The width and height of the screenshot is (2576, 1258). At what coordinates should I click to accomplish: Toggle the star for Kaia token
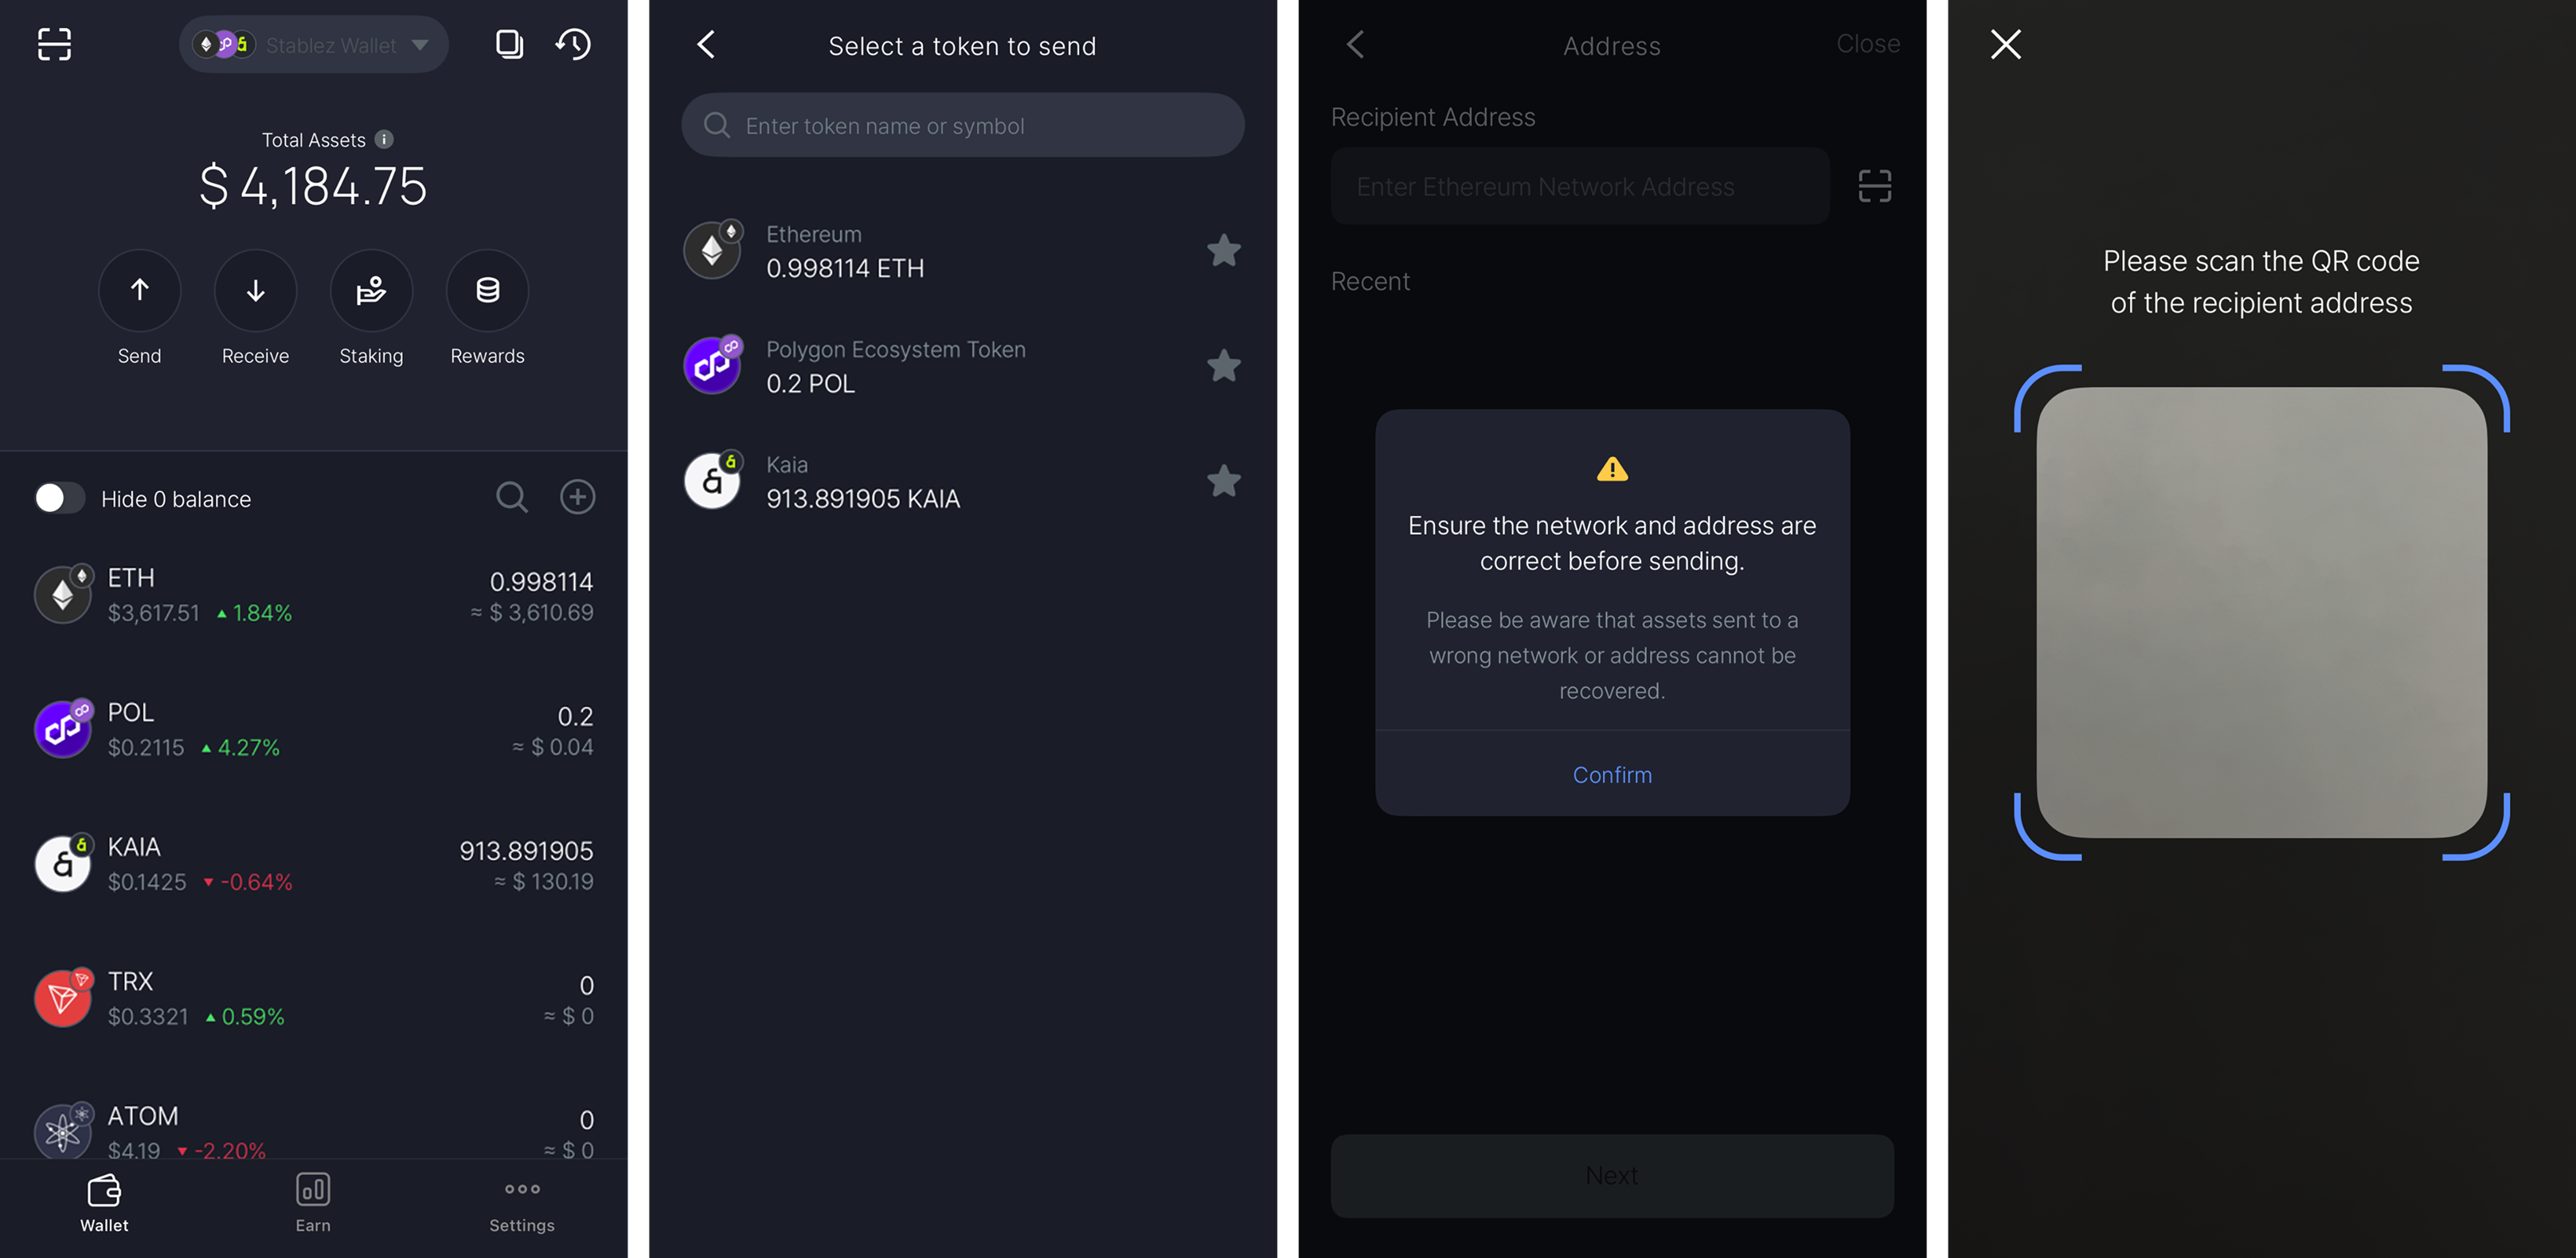point(1223,481)
